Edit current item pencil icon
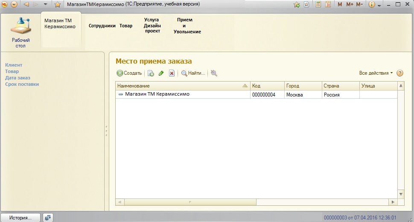Image resolution: width=414 pixels, height=222 pixels. click(161, 73)
